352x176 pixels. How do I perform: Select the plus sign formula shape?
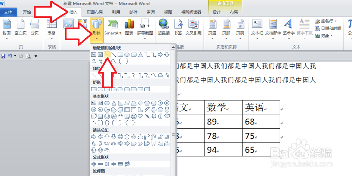click(94, 164)
